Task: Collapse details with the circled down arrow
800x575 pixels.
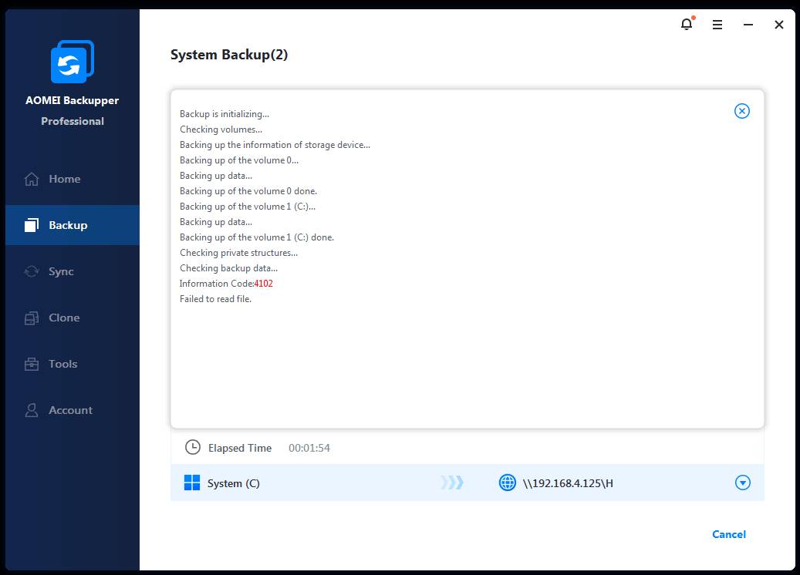Action: click(742, 483)
